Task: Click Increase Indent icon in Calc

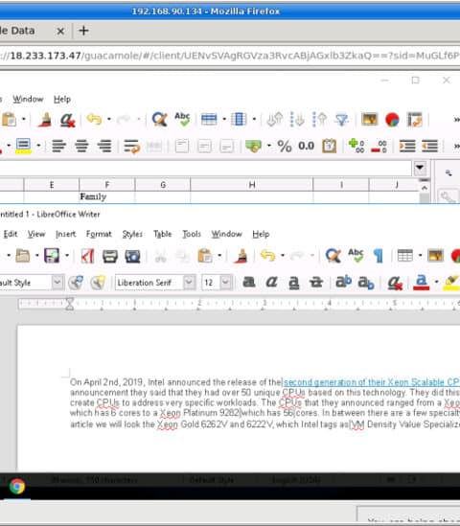Action: click(407, 146)
